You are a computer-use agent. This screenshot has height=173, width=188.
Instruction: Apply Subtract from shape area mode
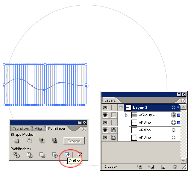[29, 141]
